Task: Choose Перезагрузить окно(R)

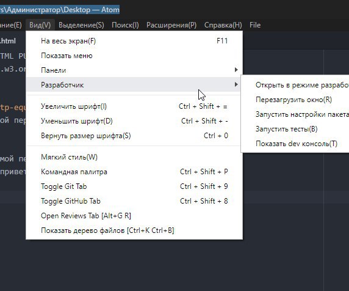Action: pyautogui.click(x=295, y=100)
